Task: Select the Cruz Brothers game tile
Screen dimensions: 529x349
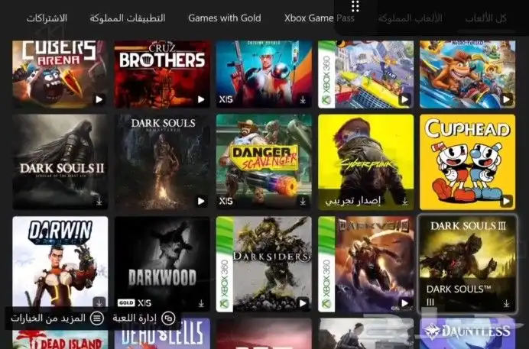Action: [162, 74]
